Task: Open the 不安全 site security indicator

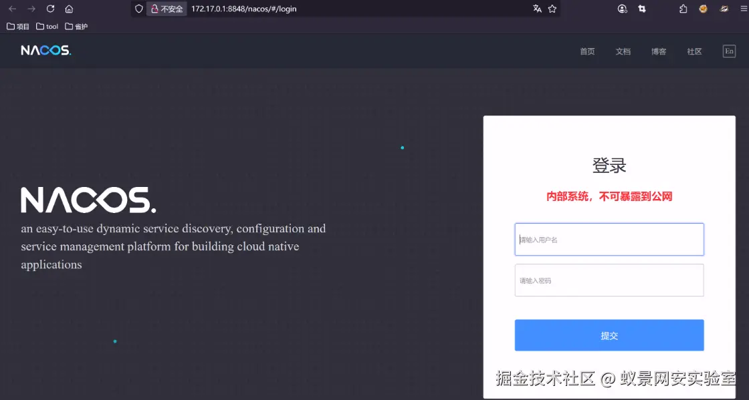Action: tap(167, 9)
